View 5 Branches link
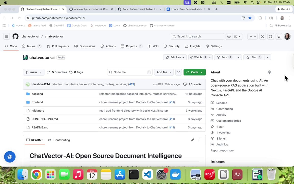 point(57,72)
